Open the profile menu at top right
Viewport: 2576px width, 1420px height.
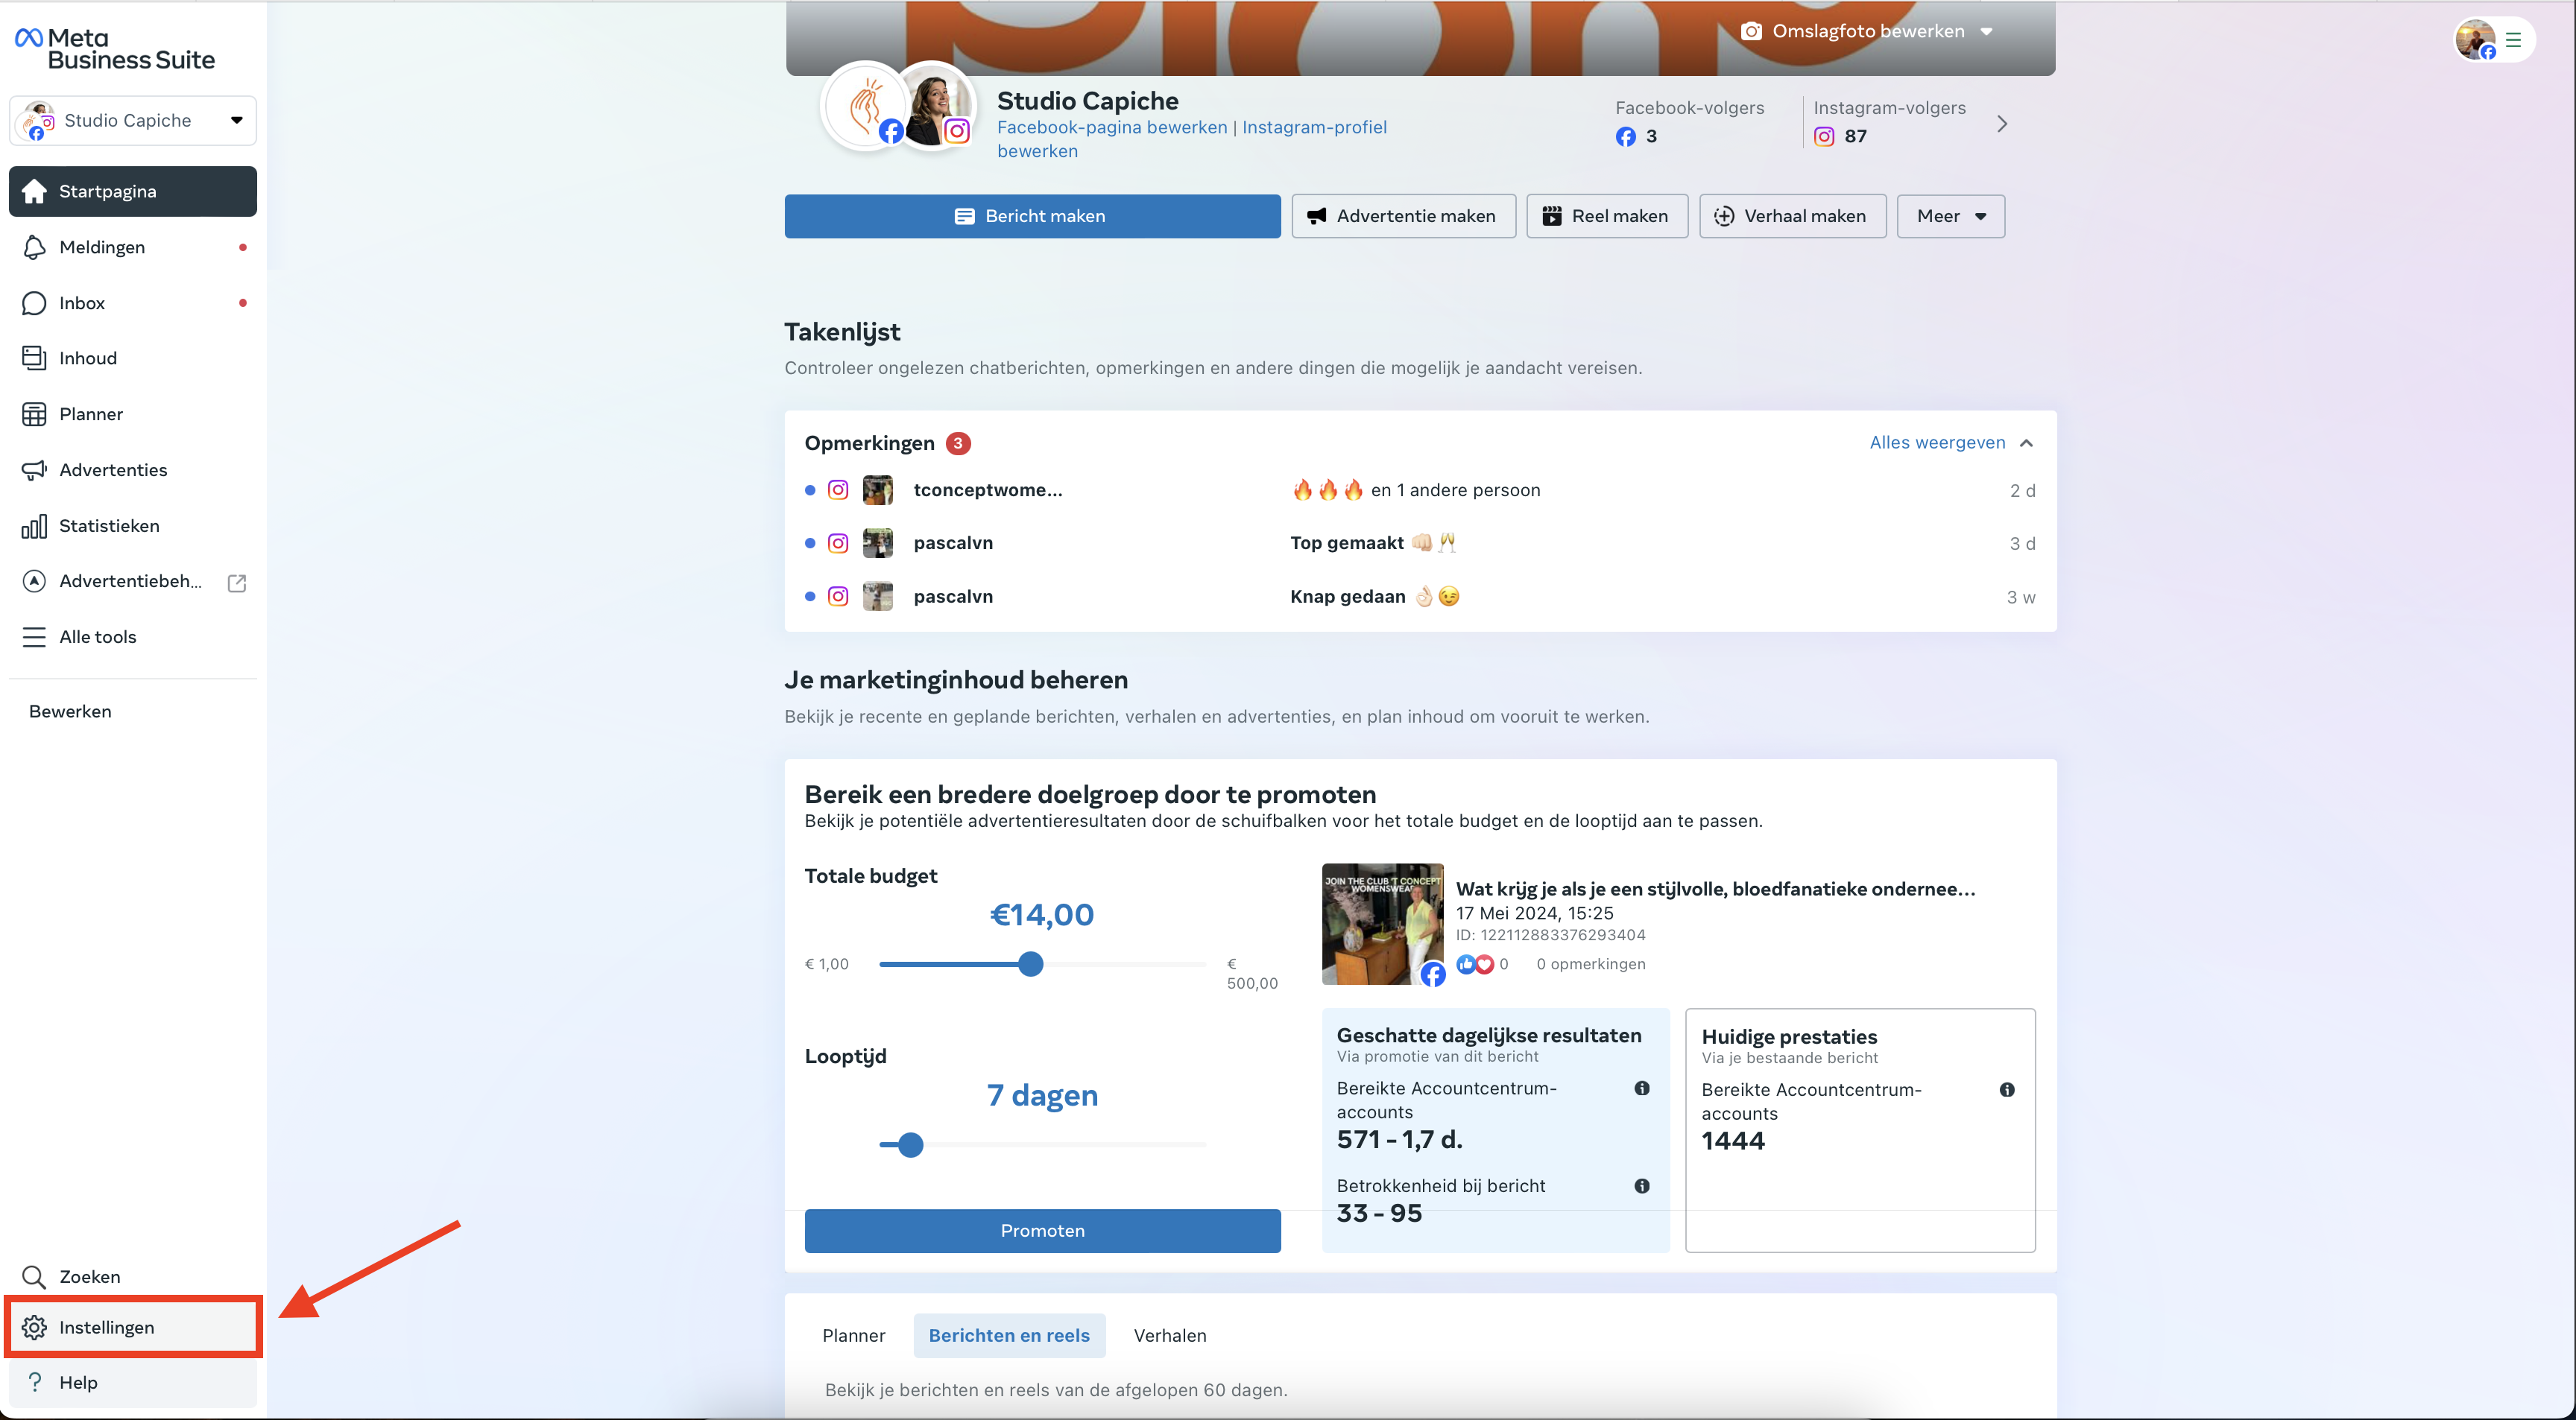tap(2494, 40)
